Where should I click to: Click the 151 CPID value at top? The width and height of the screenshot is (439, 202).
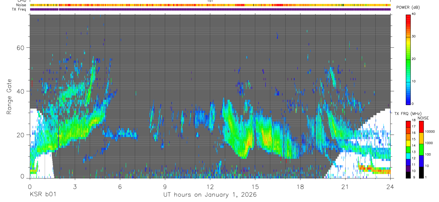[x=210, y=1]
